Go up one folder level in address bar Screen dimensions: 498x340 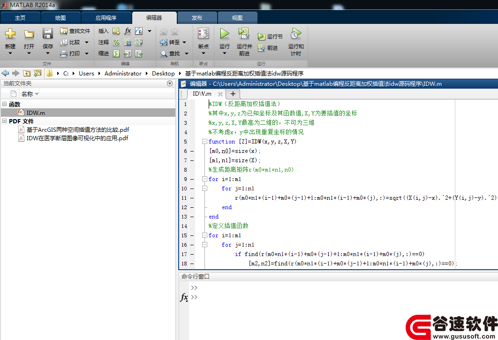coord(27,74)
